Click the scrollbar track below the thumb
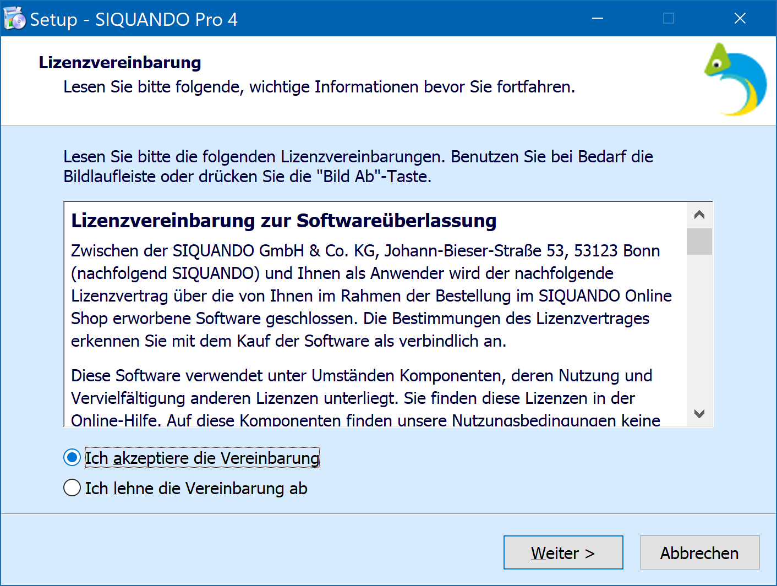The width and height of the screenshot is (777, 586). click(699, 328)
